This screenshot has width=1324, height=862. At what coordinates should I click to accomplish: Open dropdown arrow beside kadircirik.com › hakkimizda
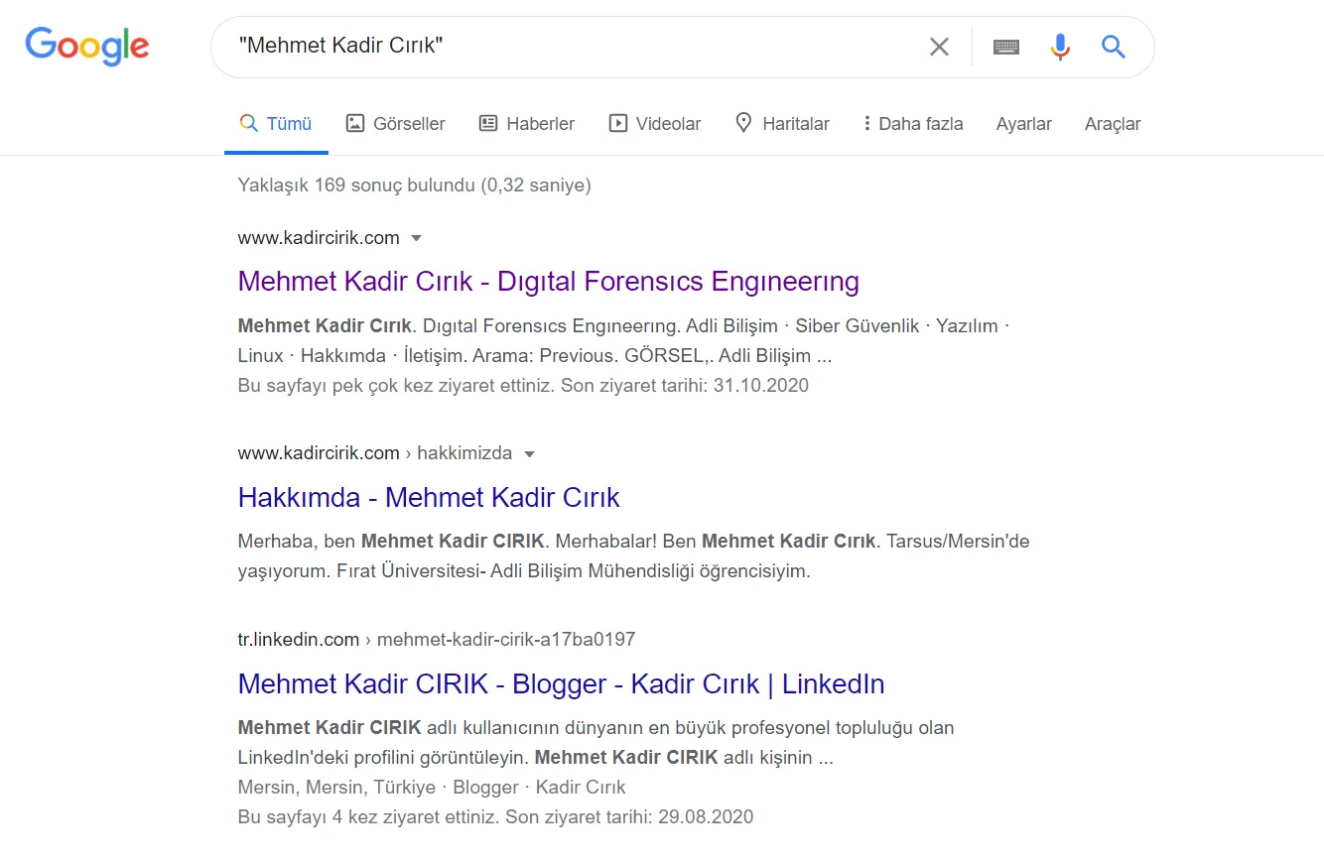click(529, 454)
